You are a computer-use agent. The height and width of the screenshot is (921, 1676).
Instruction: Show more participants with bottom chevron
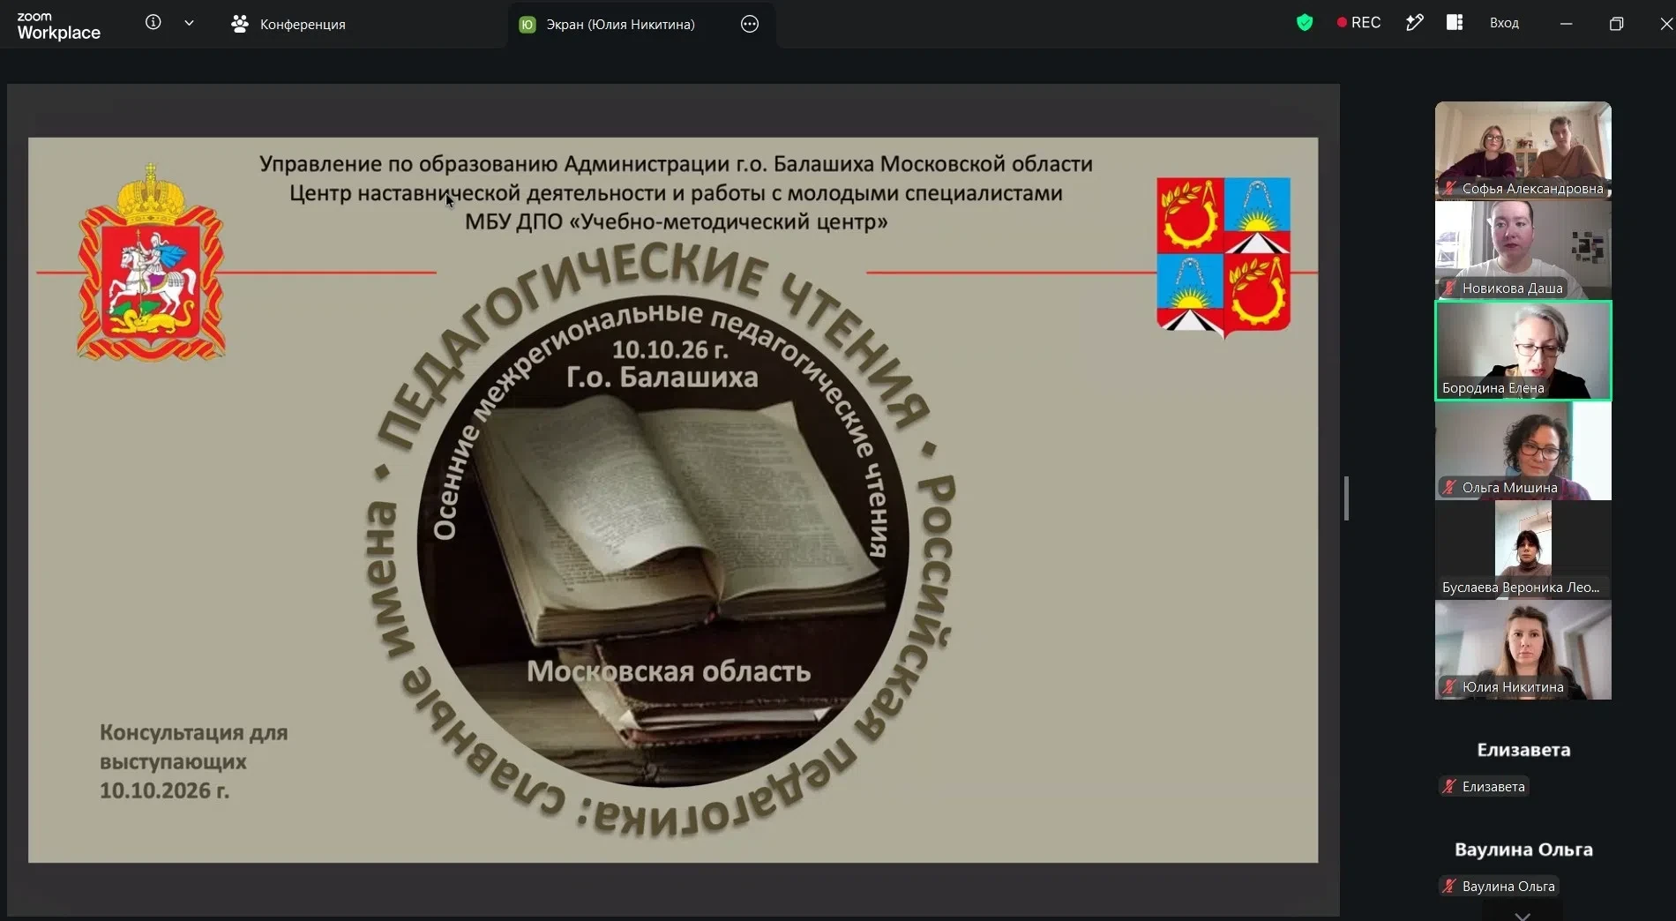[1523, 915]
